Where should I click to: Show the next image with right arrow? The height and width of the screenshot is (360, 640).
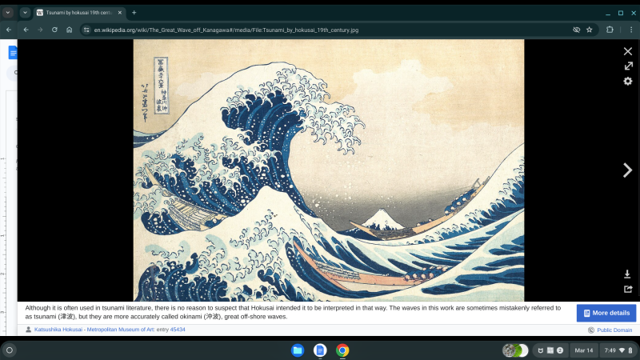click(x=627, y=170)
